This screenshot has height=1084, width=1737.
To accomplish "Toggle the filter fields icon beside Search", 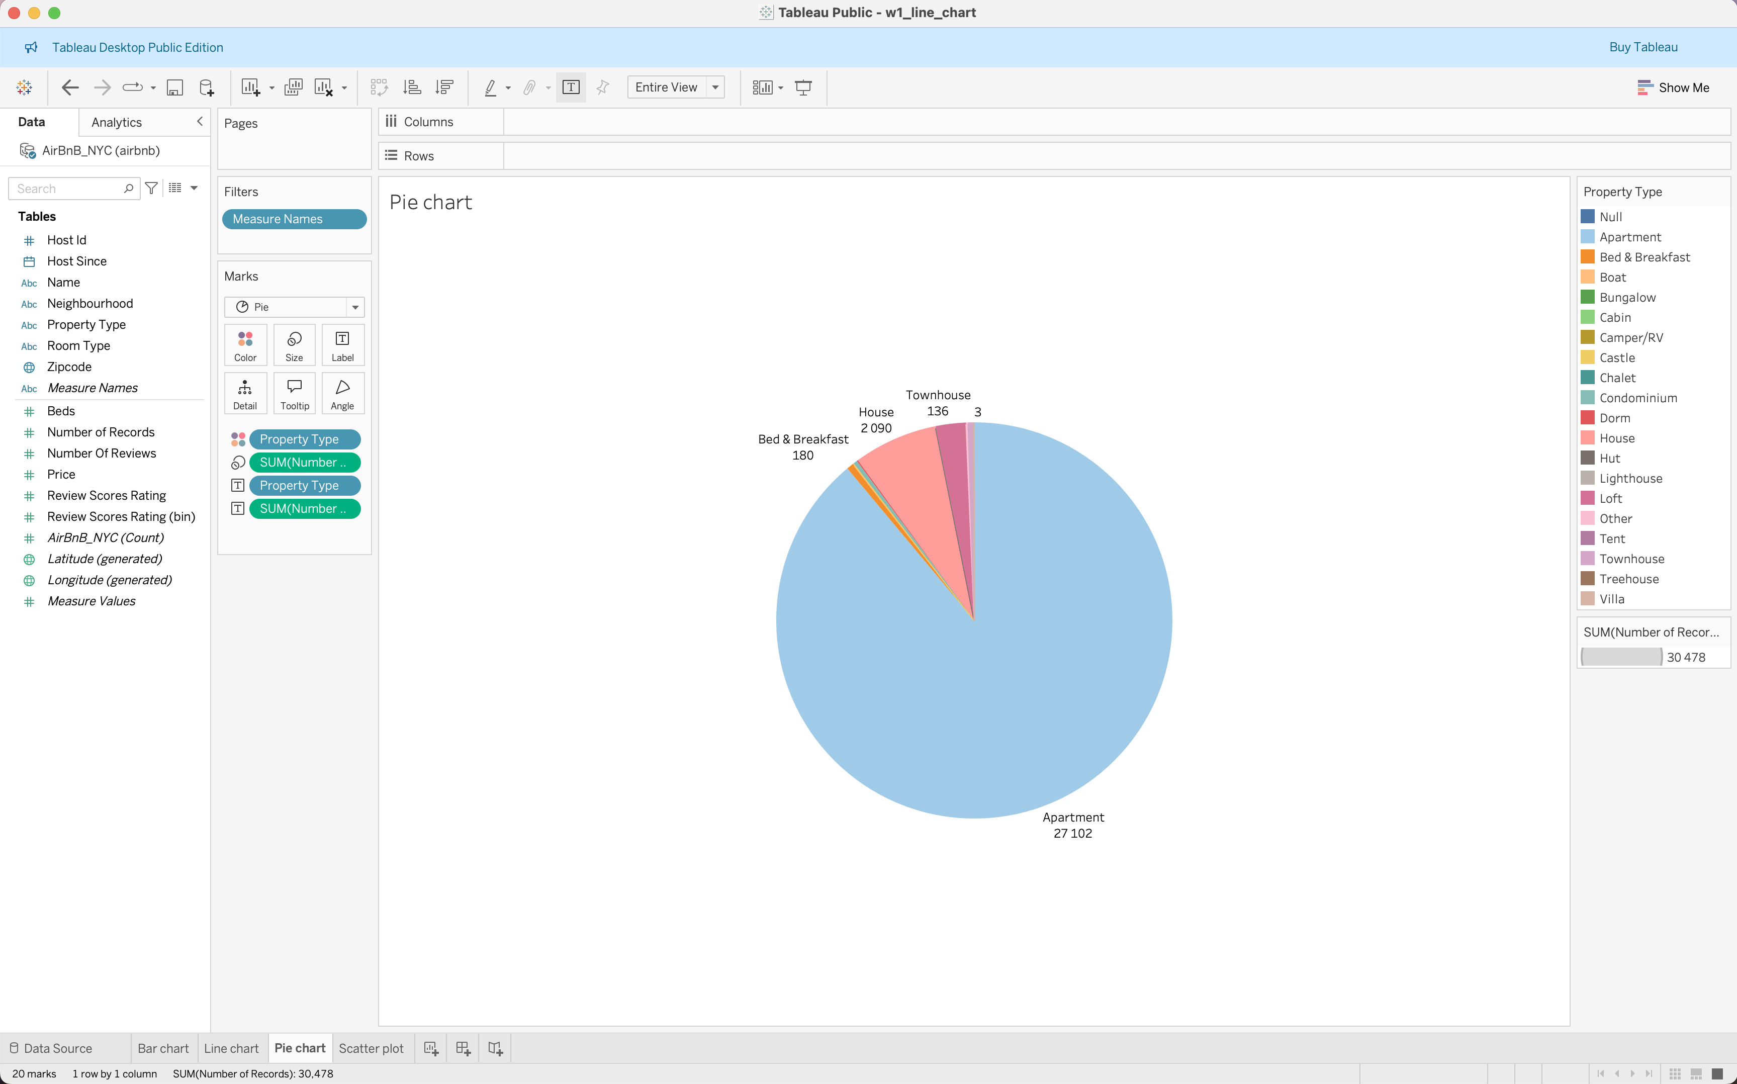I will (x=151, y=188).
